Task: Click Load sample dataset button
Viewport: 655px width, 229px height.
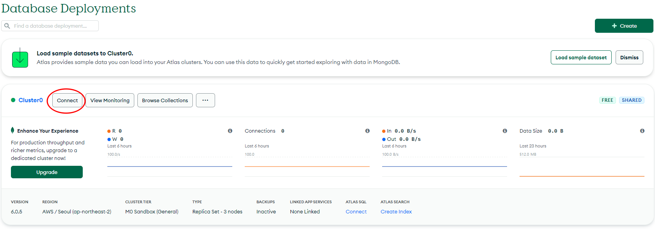Action: click(581, 57)
